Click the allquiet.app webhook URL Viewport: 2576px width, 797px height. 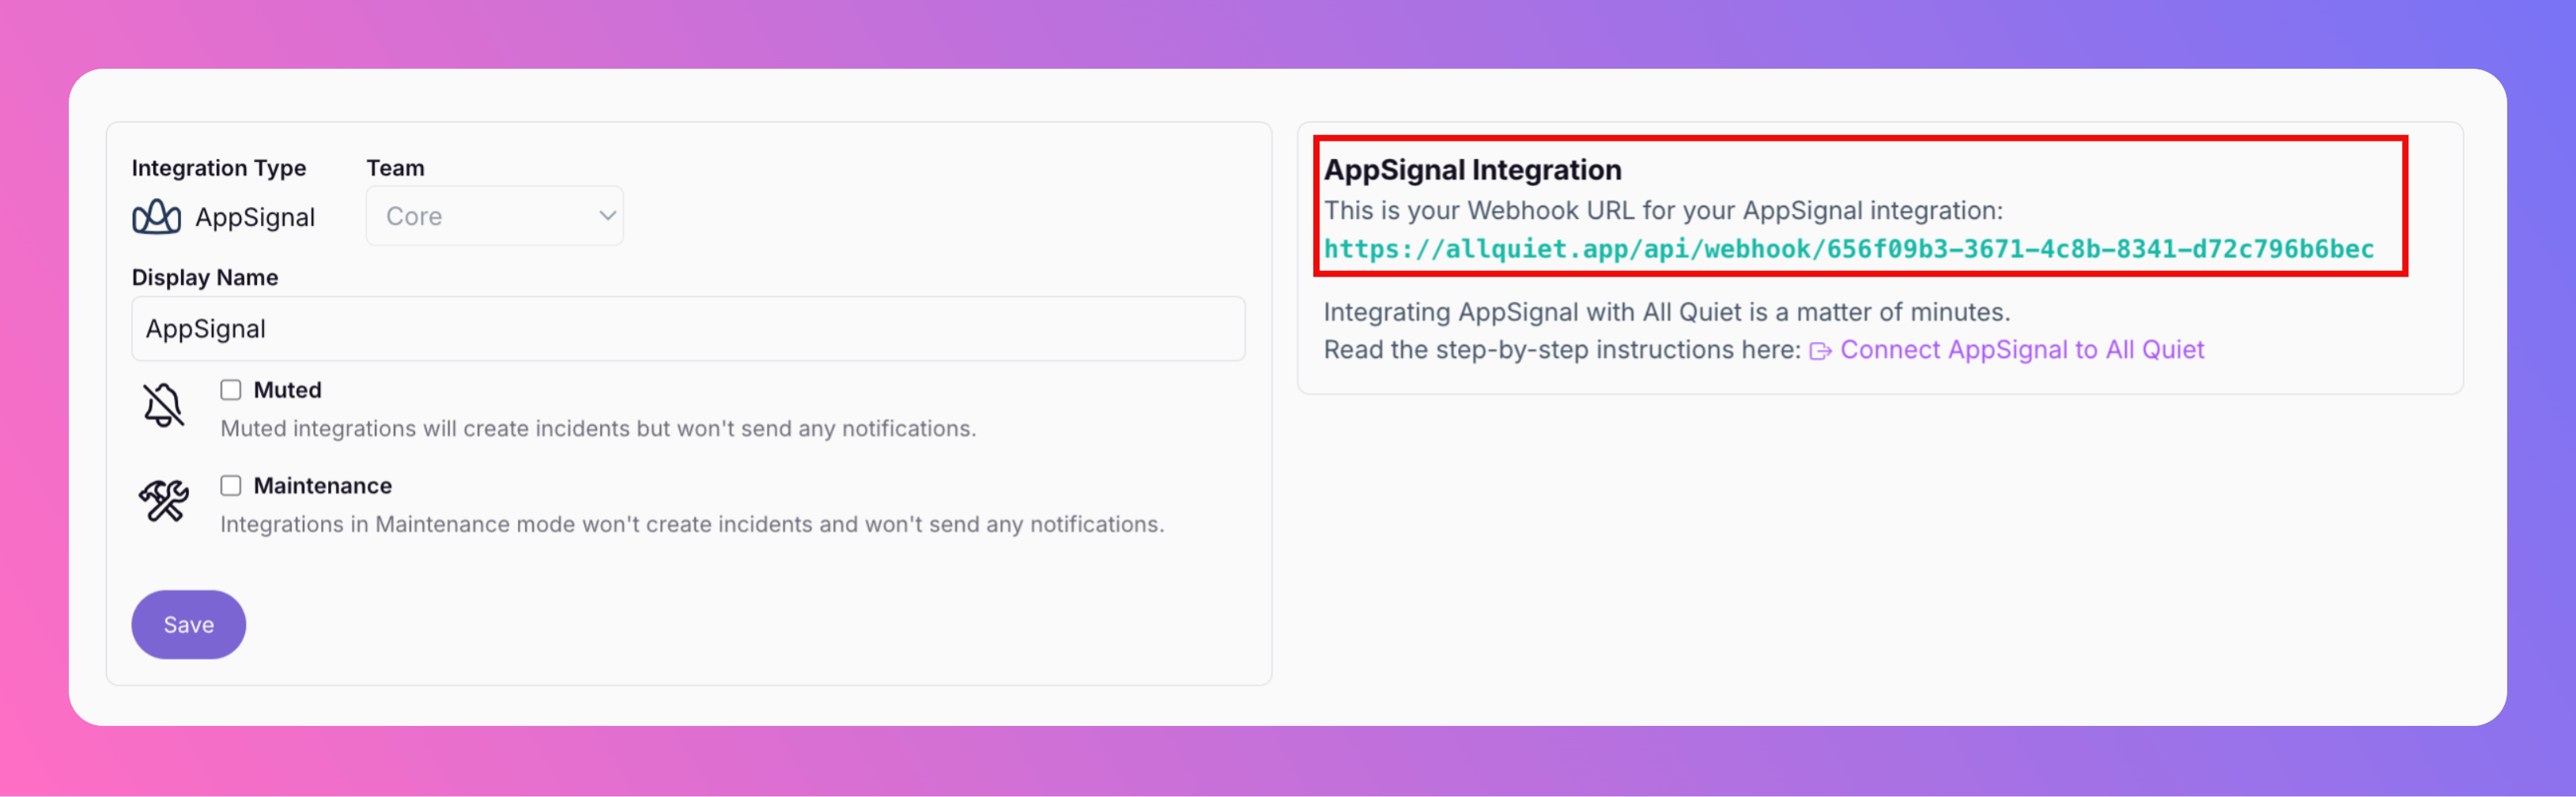[x=1848, y=249]
